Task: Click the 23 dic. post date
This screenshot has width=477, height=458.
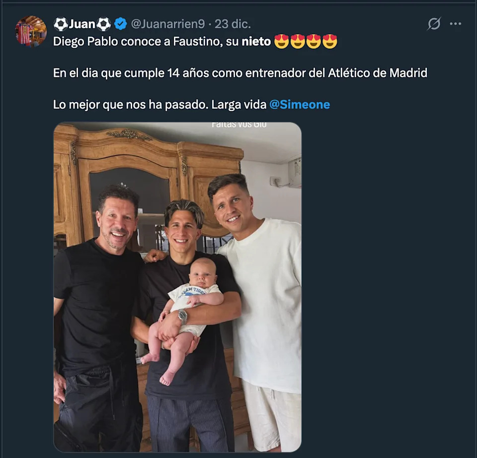Action: point(233,24)
